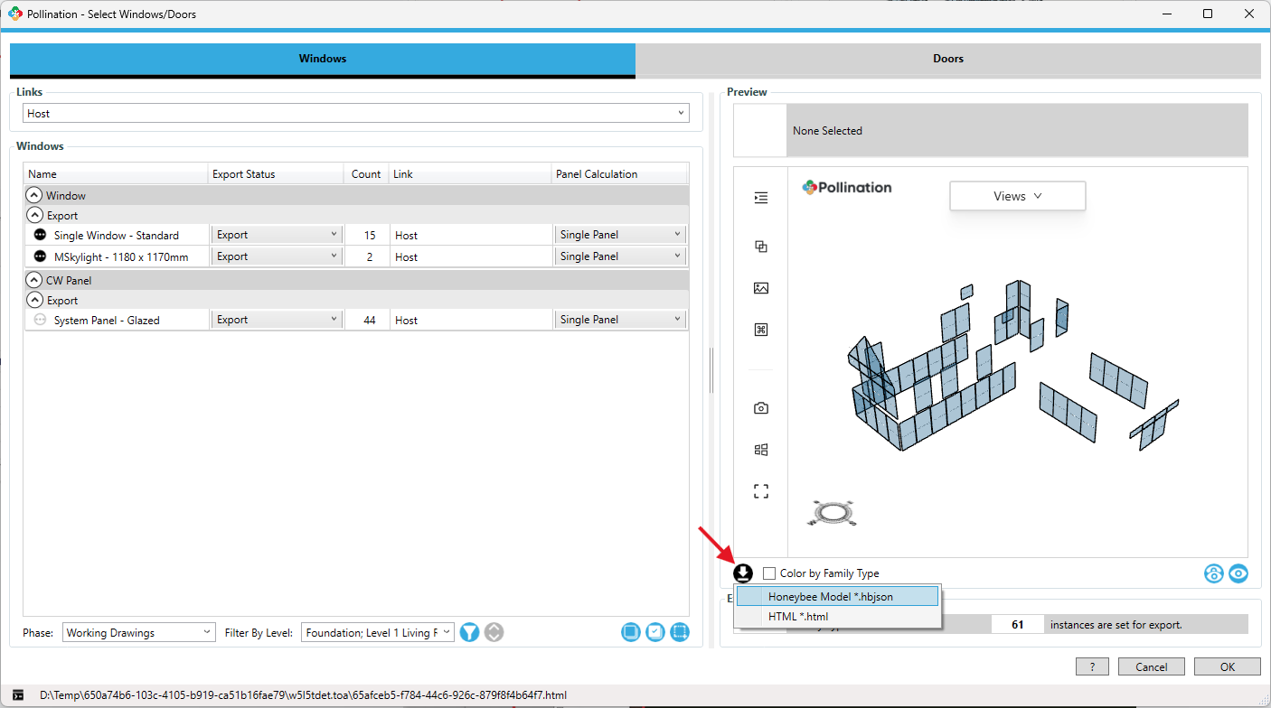Open the indented list icon in preview sidebar
The image size is (1271, 708).
tap(761, 198)
